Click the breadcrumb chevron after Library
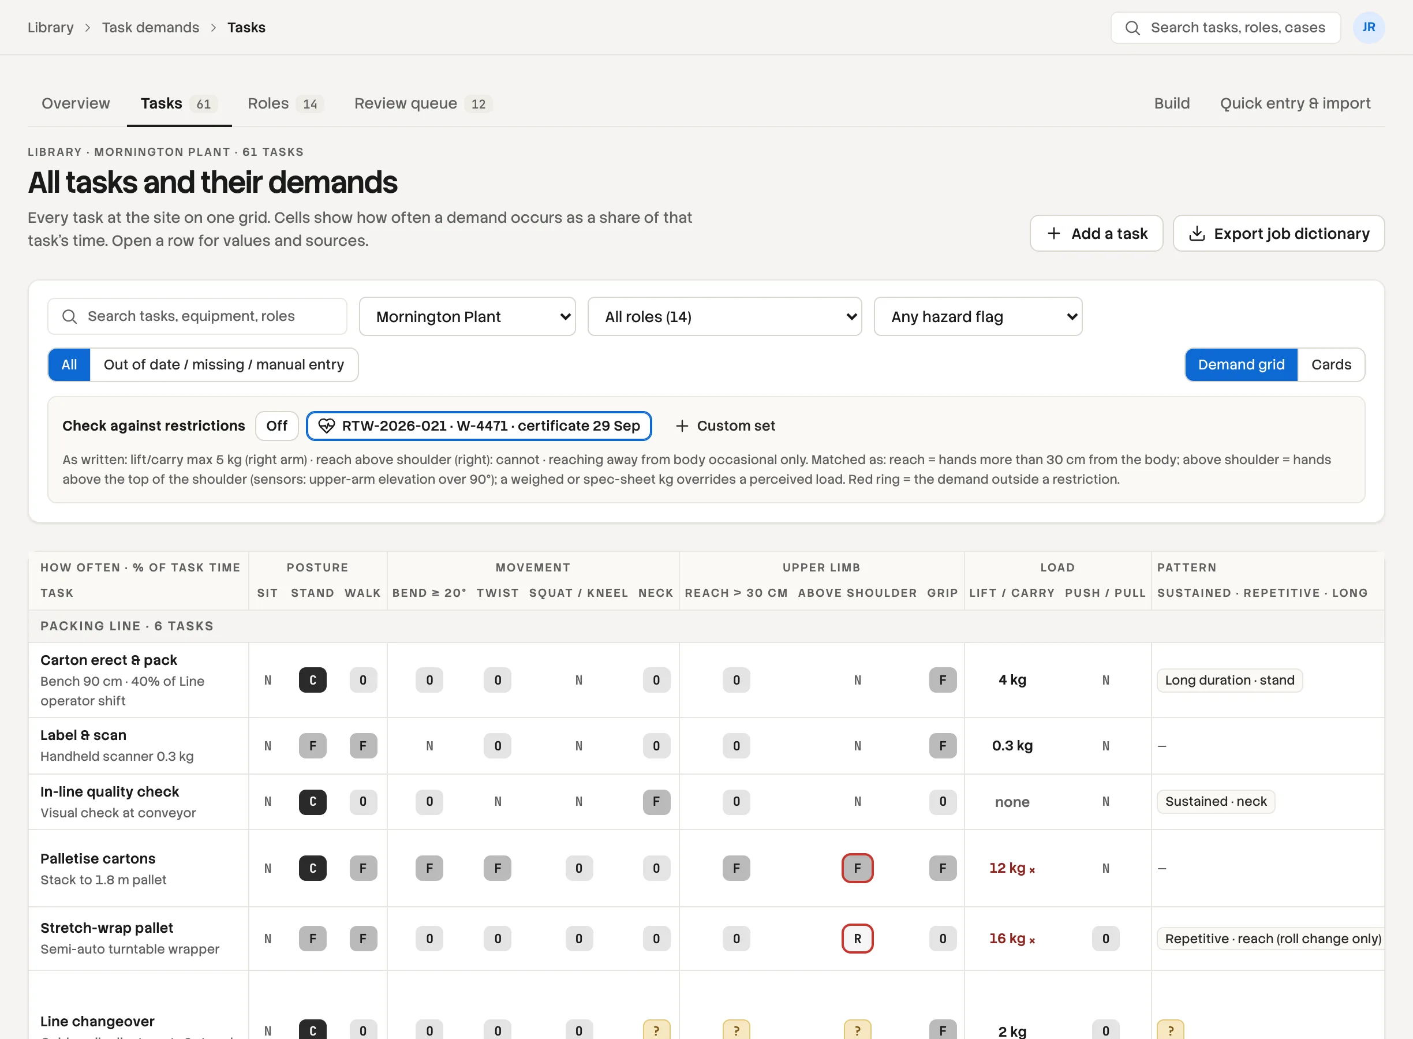This screenshot has height=1039, width=1413. [x=88, y=28]
